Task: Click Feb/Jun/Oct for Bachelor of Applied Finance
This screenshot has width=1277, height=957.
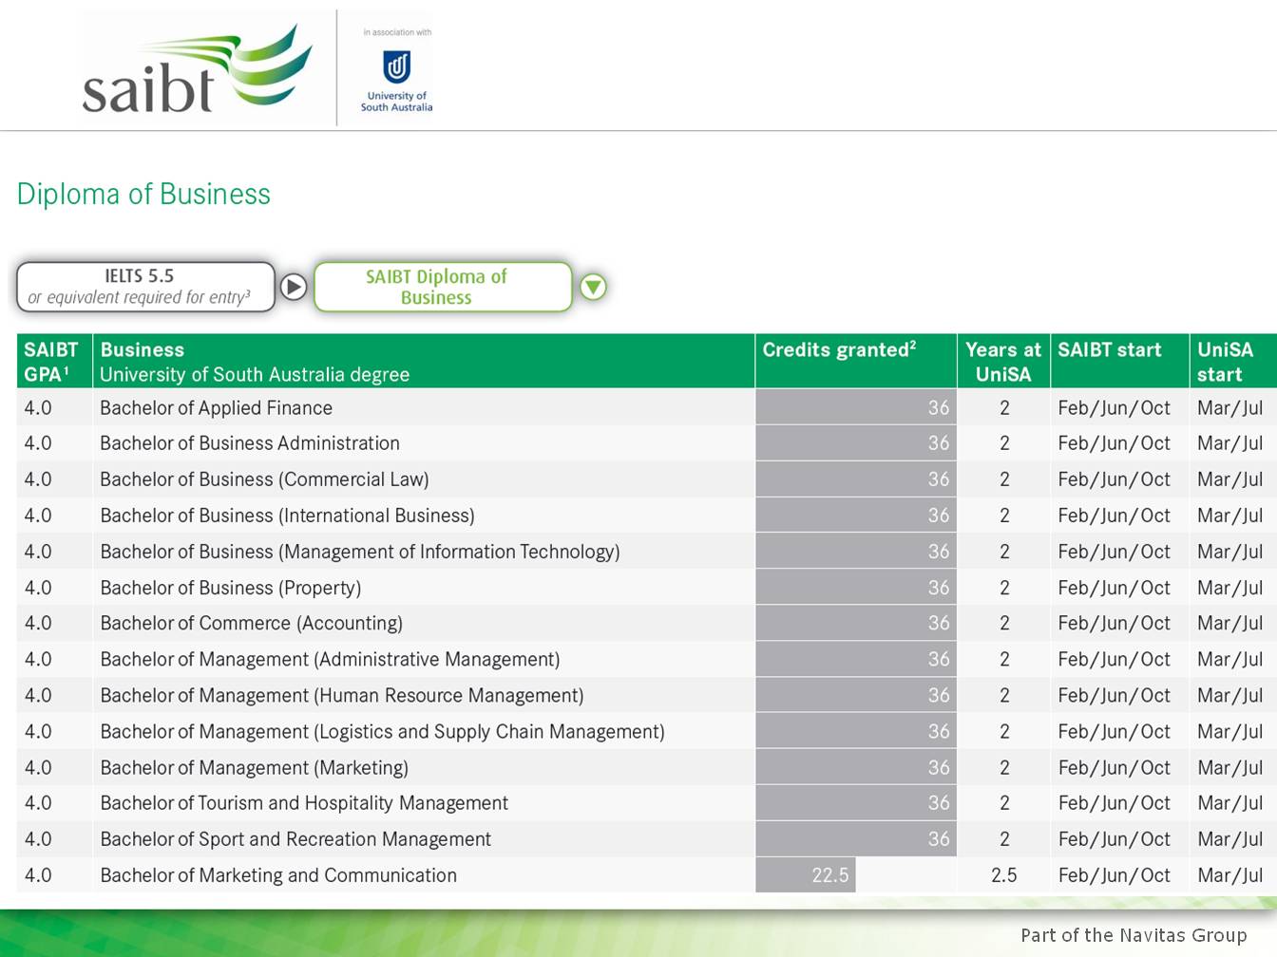Action: click(1115, 408)
